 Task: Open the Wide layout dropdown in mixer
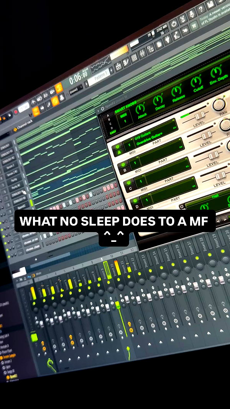39,274
